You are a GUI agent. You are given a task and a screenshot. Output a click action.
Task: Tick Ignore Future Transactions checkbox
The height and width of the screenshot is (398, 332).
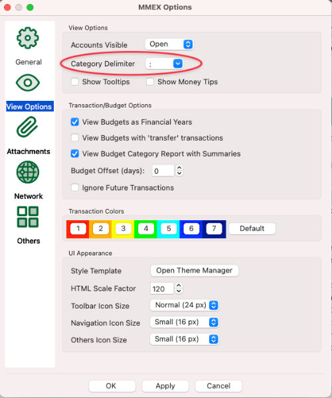(x=74, y=188)
